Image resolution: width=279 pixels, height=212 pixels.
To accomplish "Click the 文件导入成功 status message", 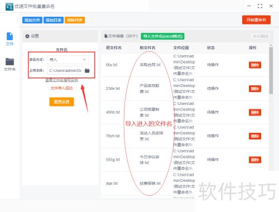I will pyautogui.click(x=61, y=88).
